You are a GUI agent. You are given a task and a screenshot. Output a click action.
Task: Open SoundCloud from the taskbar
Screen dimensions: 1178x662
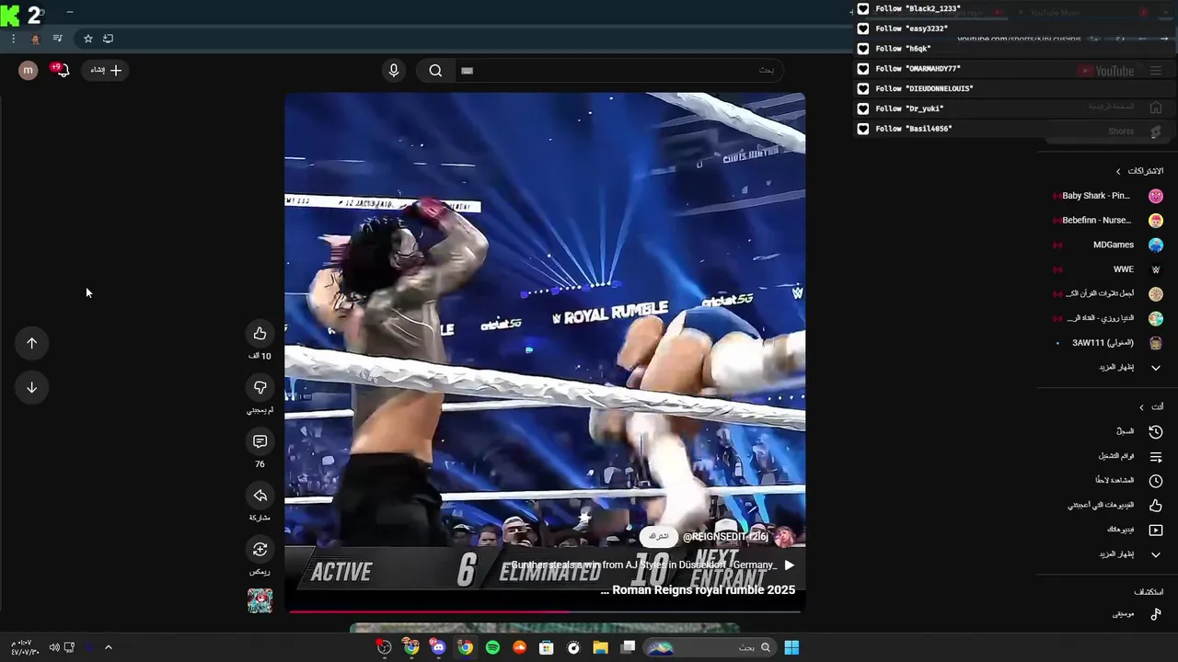[x=519, y=647]
